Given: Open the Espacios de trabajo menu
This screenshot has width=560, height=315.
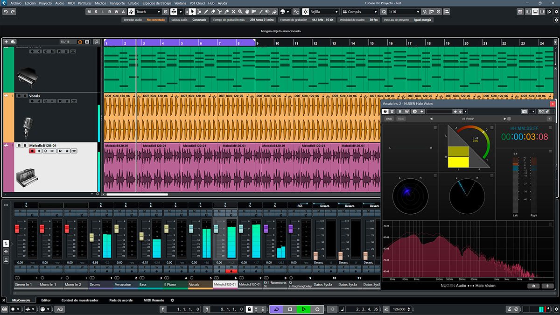Looking at the screenshot, I should pyautogui.click(x=157, y=3).
